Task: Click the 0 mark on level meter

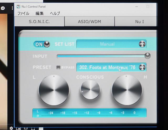Action: point(134,113)
